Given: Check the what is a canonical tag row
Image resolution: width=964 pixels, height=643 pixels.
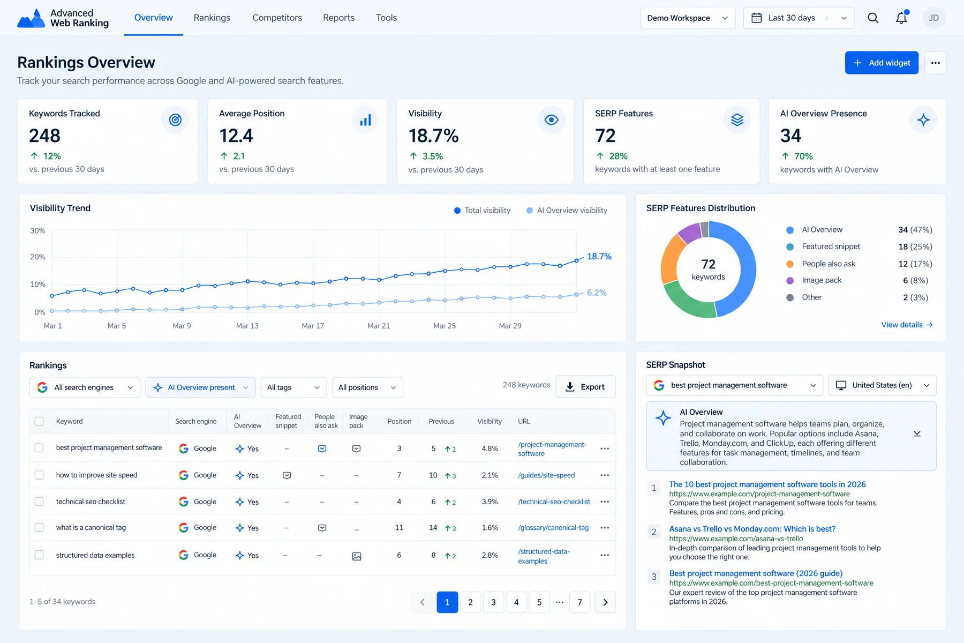Looking at the screenshot, I should click(x=39, y=527).
